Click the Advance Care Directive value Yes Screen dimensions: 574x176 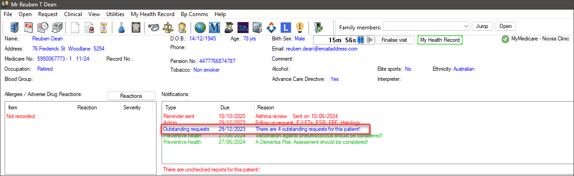click(x=335, y=79)
